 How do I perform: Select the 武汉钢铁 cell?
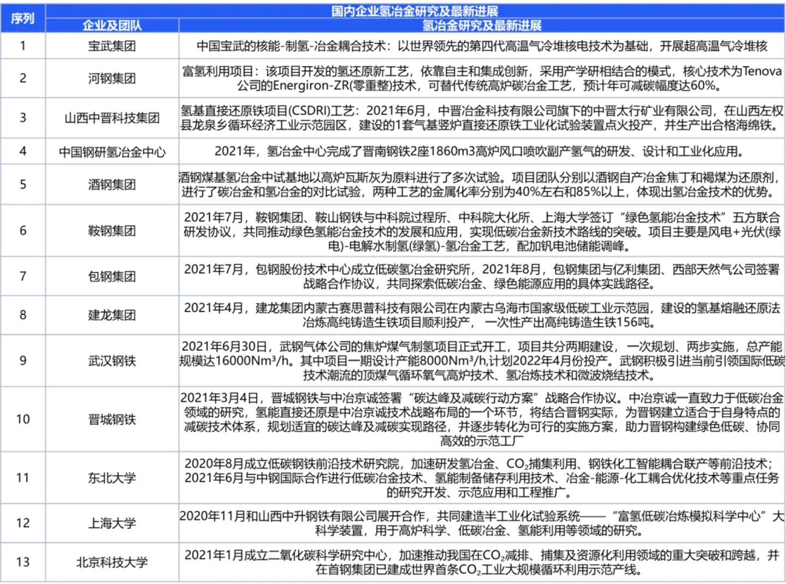pos(112,361)
